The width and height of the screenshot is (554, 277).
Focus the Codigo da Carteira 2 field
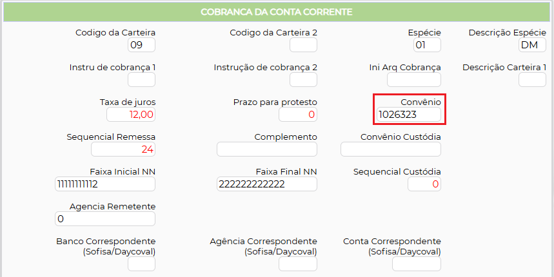(303, 45)
